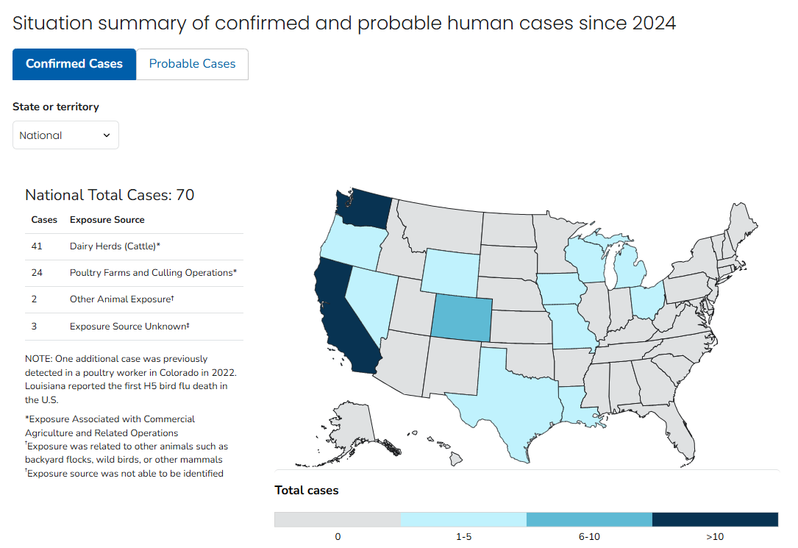Click Wyoming on the map
The height and width of the screenshot is (548, 798).
pos(450,272)
